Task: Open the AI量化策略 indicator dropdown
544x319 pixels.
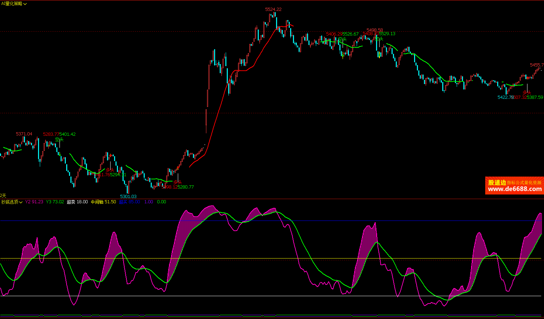Action: click(x=12, y=4)
